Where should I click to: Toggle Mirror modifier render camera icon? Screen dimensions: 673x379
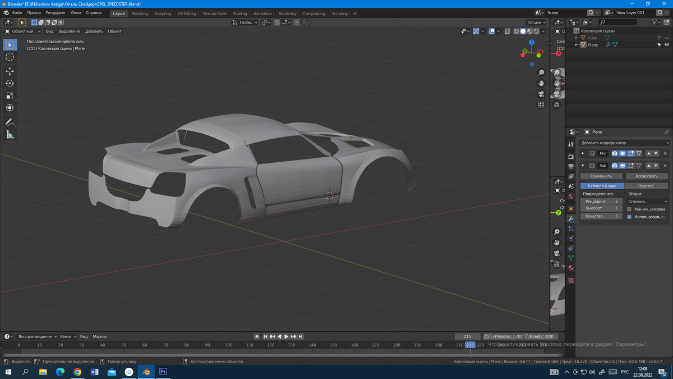tap(615, 153)
